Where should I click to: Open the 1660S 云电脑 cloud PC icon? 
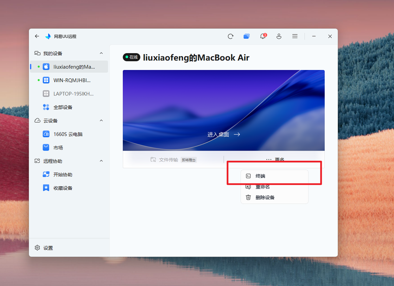pos(46,134)
